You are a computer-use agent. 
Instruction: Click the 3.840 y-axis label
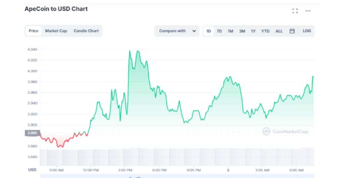[x=32, y=157]
